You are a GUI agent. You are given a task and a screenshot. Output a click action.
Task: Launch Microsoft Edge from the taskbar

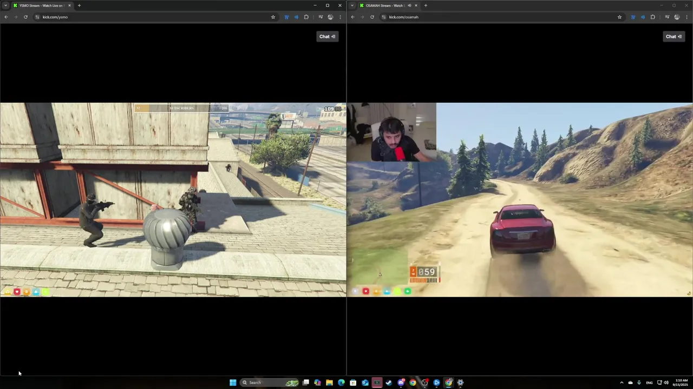click(341, 383)
